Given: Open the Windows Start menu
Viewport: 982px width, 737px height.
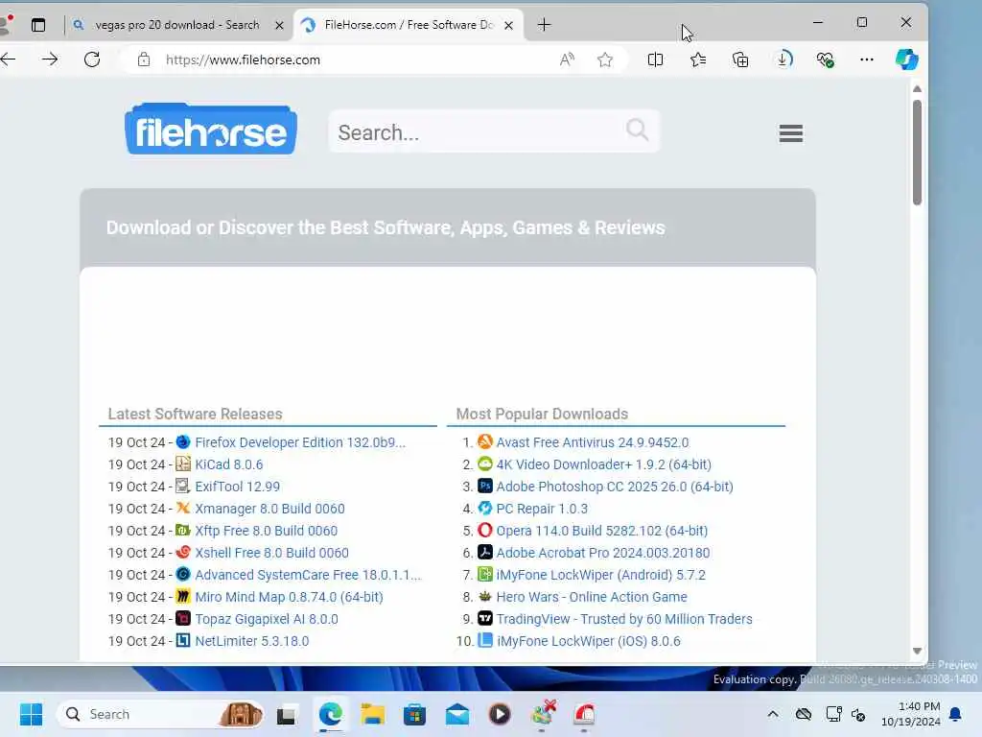Looking at the screenshot, I should click(31, 714).
